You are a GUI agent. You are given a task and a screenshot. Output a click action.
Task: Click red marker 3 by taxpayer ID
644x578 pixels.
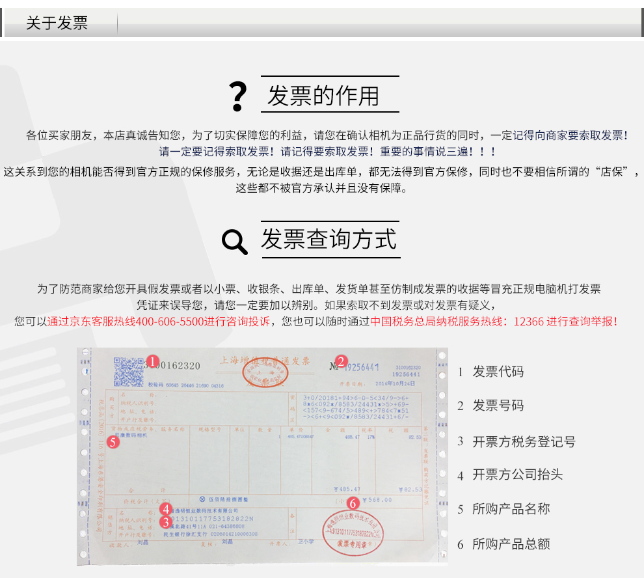coord(166,521)
